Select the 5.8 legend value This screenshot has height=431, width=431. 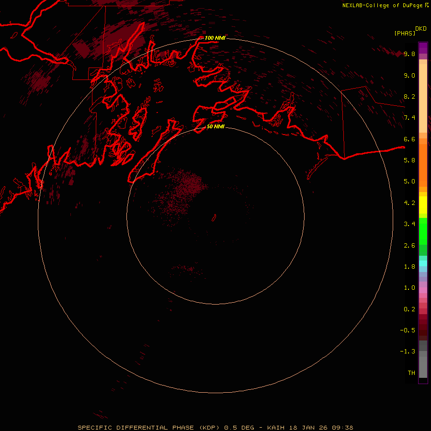coord(409,160)
